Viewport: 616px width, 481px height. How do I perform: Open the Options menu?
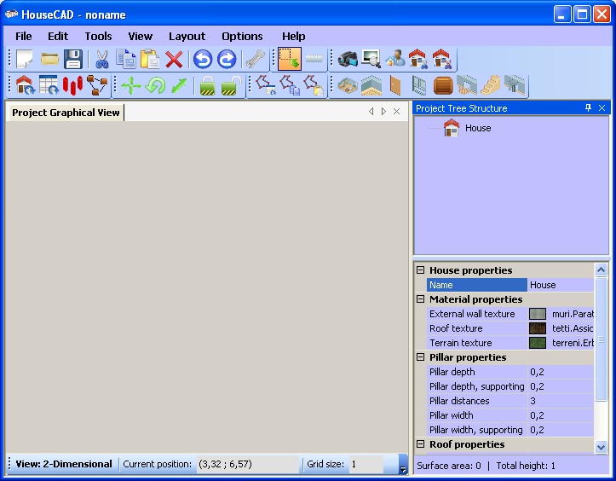[242, 36]
